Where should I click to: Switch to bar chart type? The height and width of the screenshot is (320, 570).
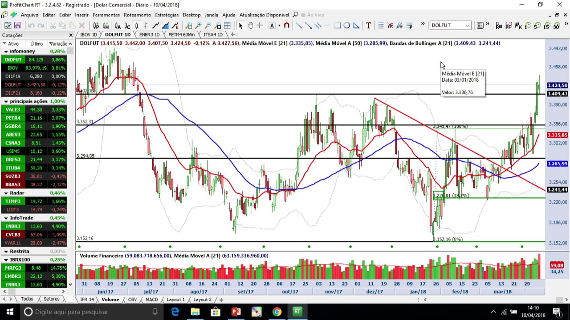[x=146, y=25]
